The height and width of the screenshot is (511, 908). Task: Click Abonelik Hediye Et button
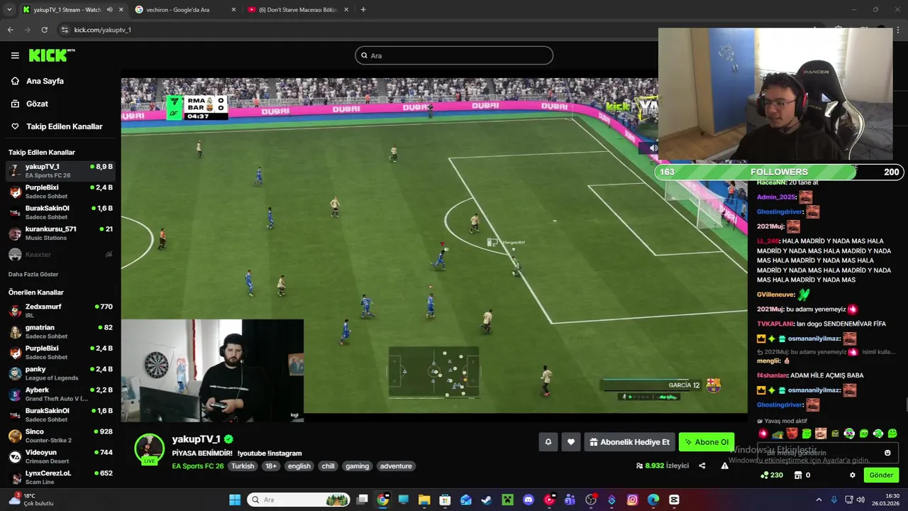629,442
